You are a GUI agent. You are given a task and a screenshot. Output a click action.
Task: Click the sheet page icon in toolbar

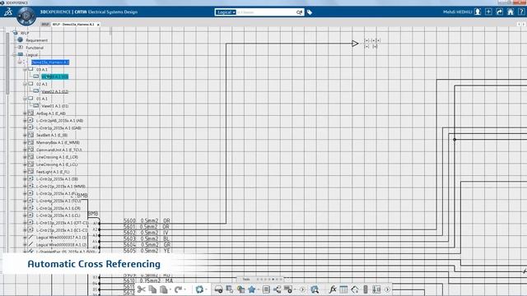click(266, 289)
